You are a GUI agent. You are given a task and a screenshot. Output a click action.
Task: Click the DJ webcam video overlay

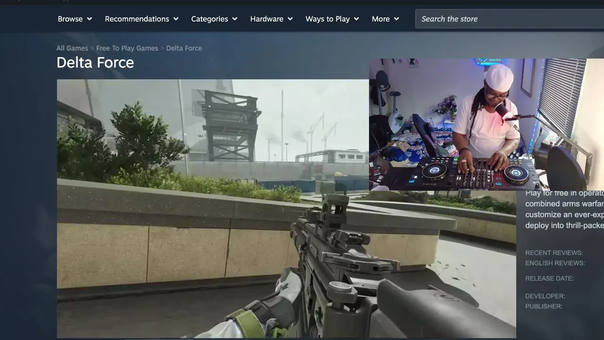pos(487,125)
